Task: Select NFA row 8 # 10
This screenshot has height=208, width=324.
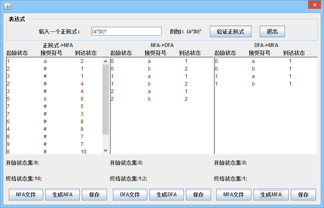Action: (54, 151)
